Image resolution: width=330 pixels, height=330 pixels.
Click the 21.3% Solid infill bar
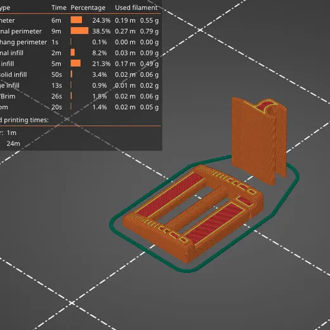[x=76, y=63]
